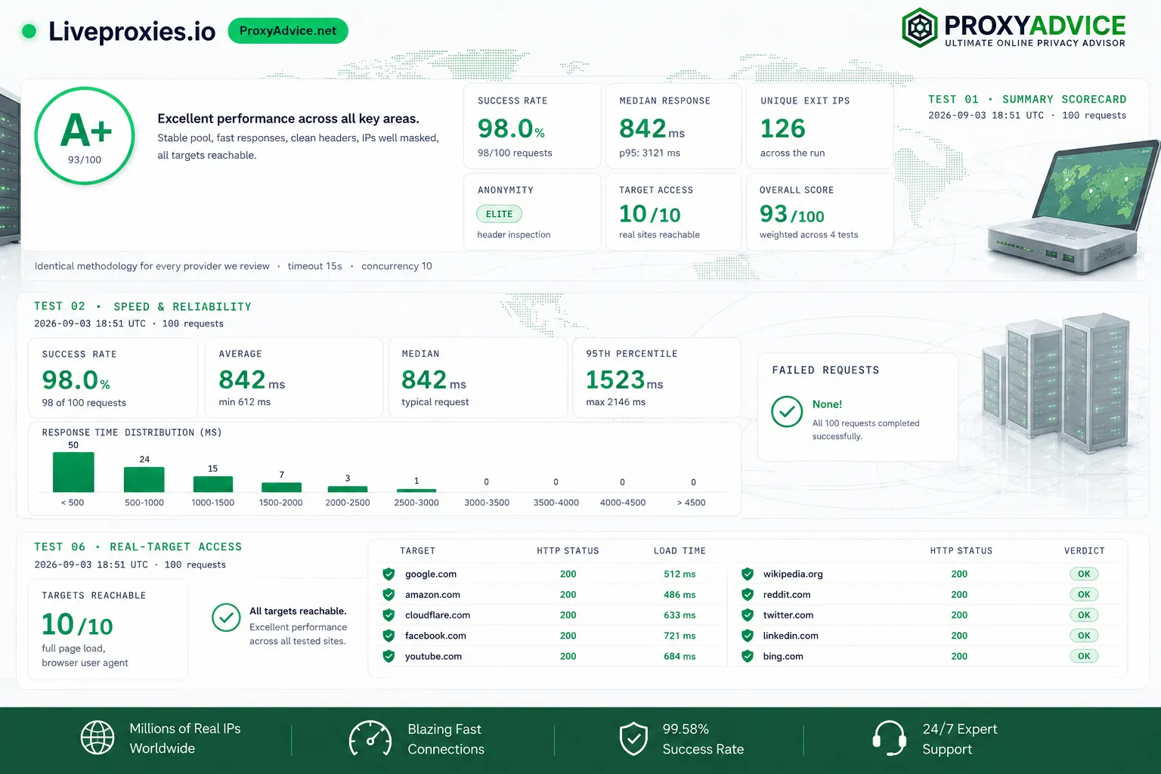Click the OK verdict for bing.com
This screenshot has height=774, width=1161.
coord(1084,656)
